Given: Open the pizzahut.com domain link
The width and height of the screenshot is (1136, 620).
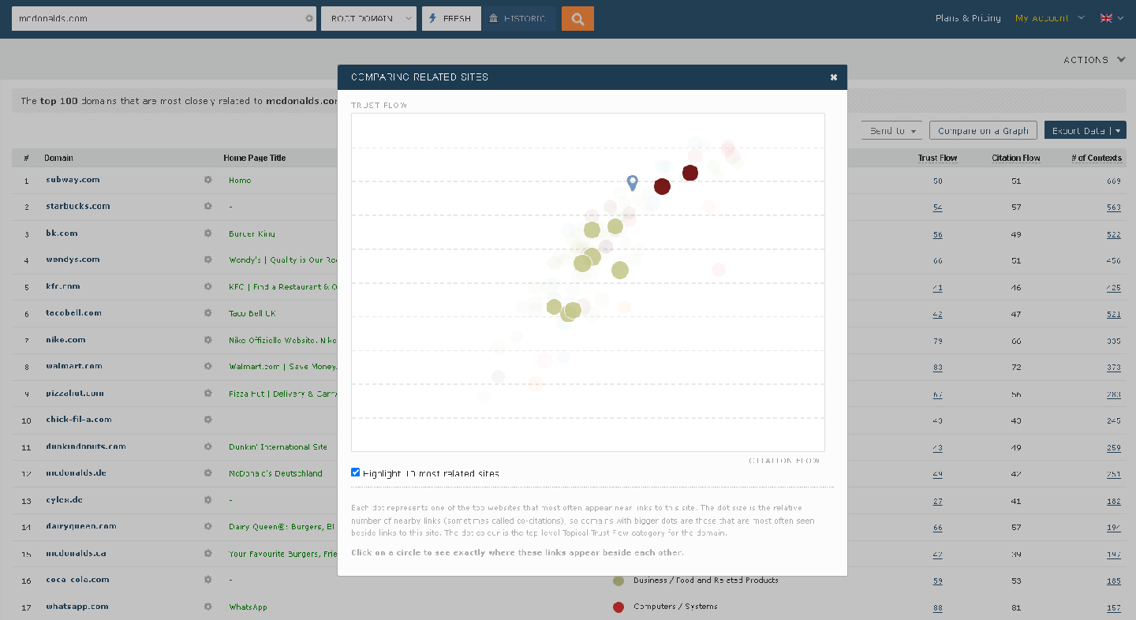Looking at the screenshot, I should point(75,393).
